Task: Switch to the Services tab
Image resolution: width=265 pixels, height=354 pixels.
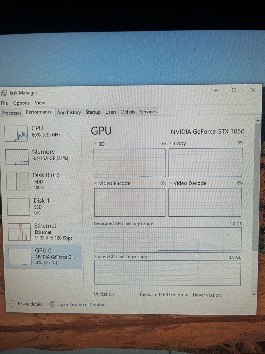Action: click(x=148, y=111)
